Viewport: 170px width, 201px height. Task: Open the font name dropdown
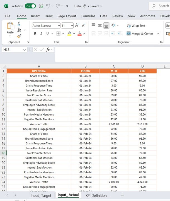click(x=59, y=26)
